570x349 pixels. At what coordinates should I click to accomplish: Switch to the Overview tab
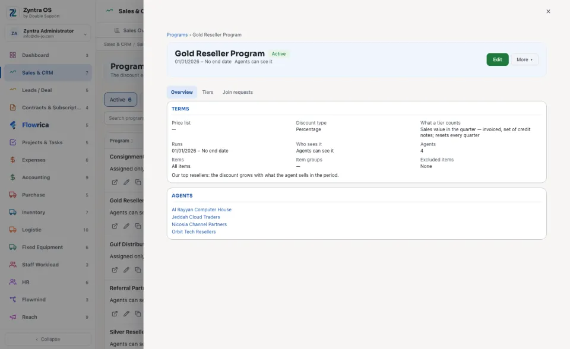(x=182, y=92)
